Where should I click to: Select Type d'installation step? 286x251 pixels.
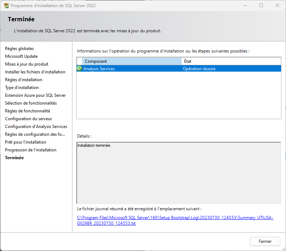(x=22, y=88)
